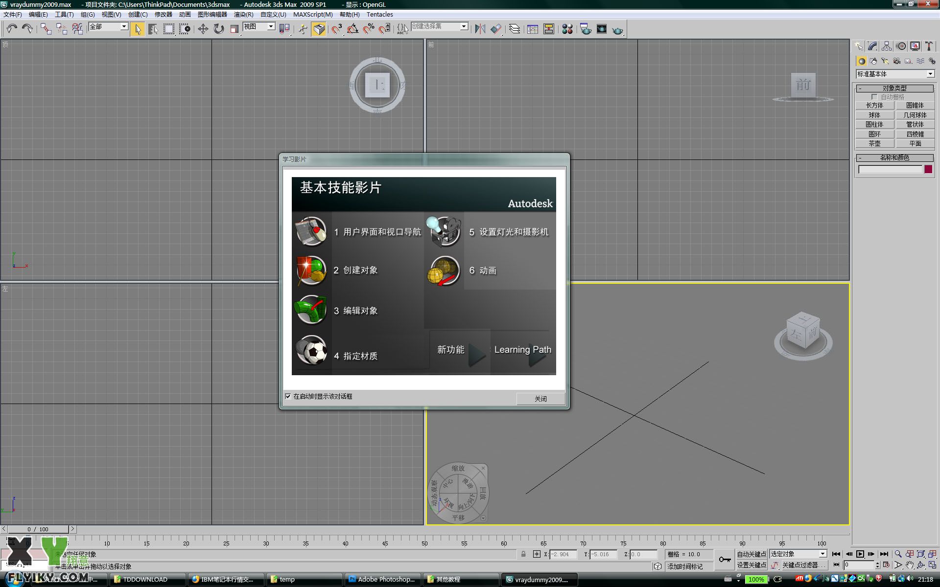
Task: Toggle the 3D Snaps magnet icon
Action: [x=336, y=29]
